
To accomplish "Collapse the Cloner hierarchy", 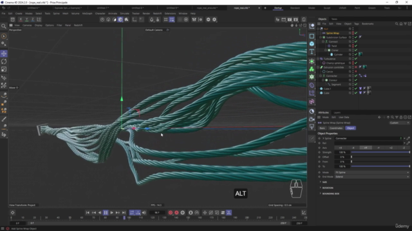I will click(326, 50).
